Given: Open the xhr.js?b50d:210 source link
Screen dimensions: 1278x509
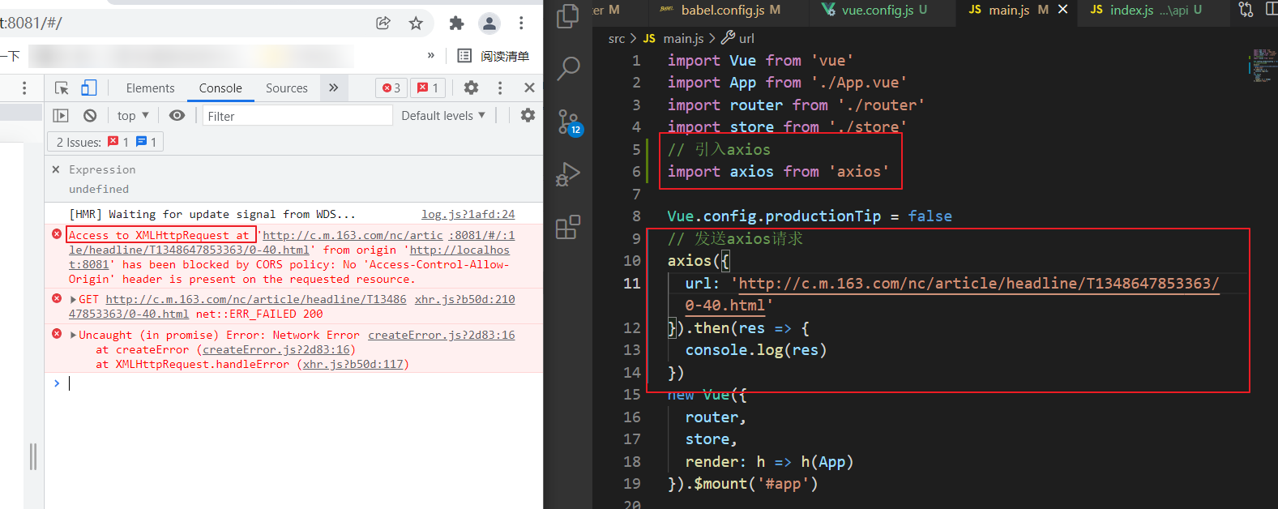Looking at the screenshot, I should [x=464, y=299].
